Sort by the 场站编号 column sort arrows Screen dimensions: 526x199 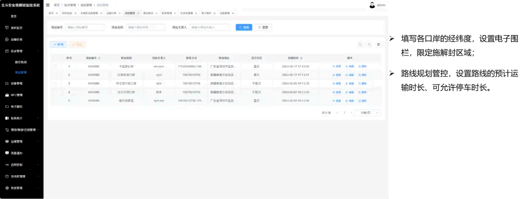click(x=99, y=58)
